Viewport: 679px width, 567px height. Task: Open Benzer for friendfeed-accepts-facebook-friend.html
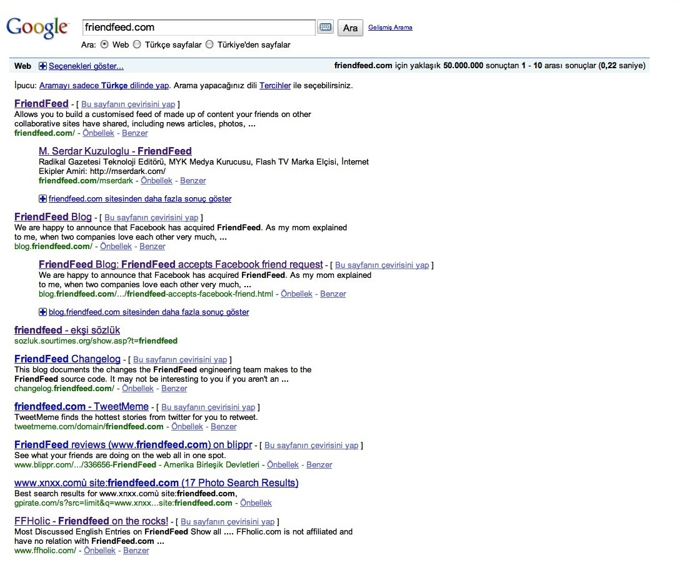pos(333,294)
